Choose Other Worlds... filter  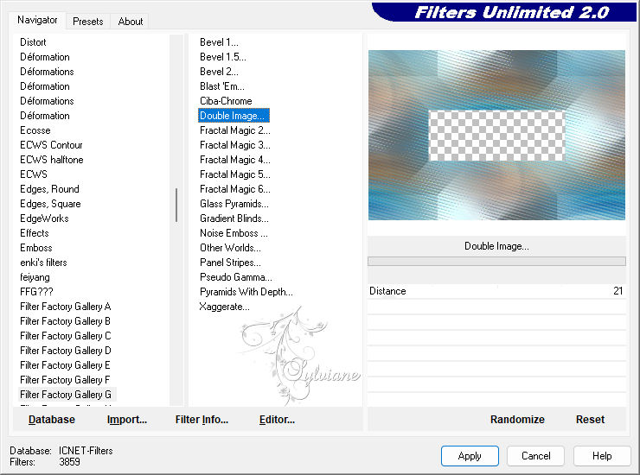[x=230, y=248]
